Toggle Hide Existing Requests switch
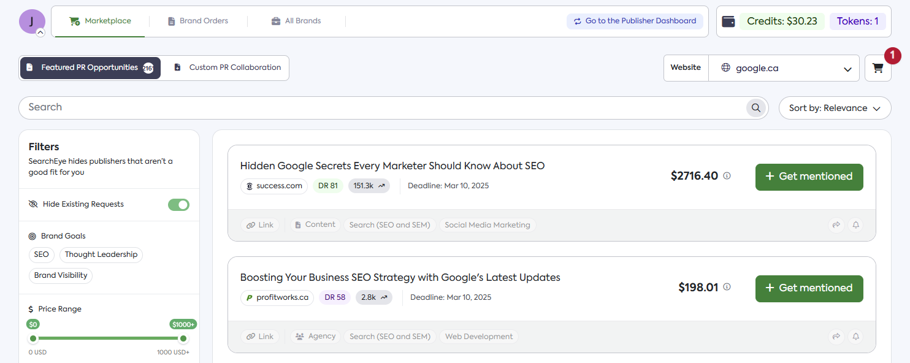Viewport: 910px width, 363px height. coord(178,204)
